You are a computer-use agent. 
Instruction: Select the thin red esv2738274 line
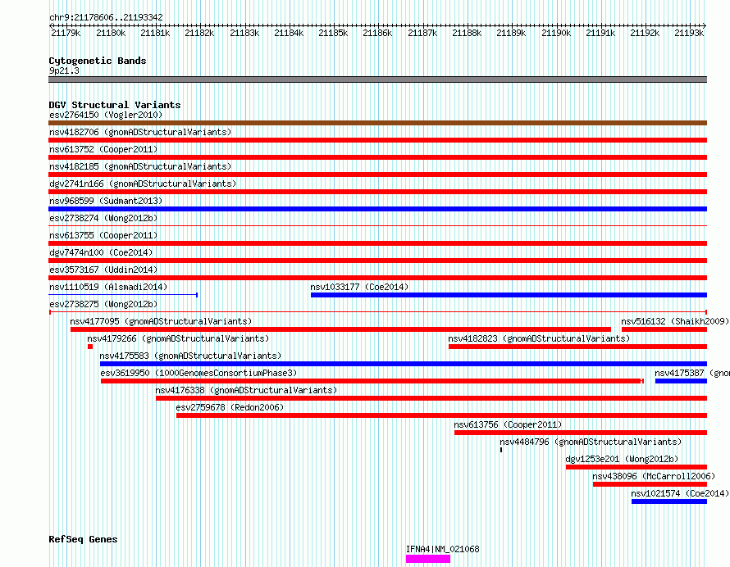(377, 226)
